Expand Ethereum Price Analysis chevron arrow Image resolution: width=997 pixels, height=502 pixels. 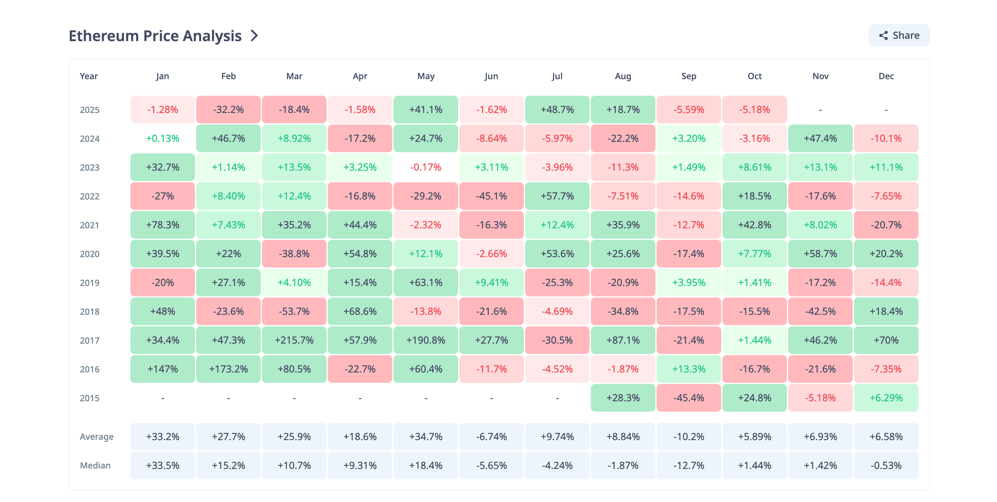point(254,36)
